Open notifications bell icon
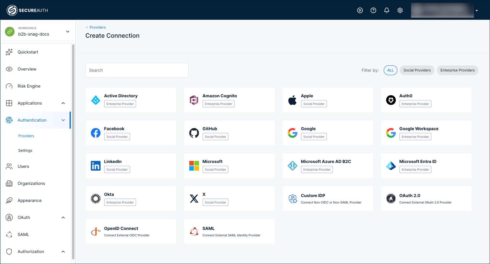The image size is (490, 264). [387, 10]
